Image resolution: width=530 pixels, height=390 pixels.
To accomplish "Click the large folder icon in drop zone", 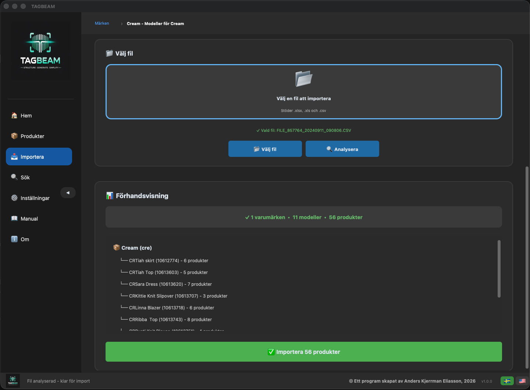I will [x=304, y=78].
